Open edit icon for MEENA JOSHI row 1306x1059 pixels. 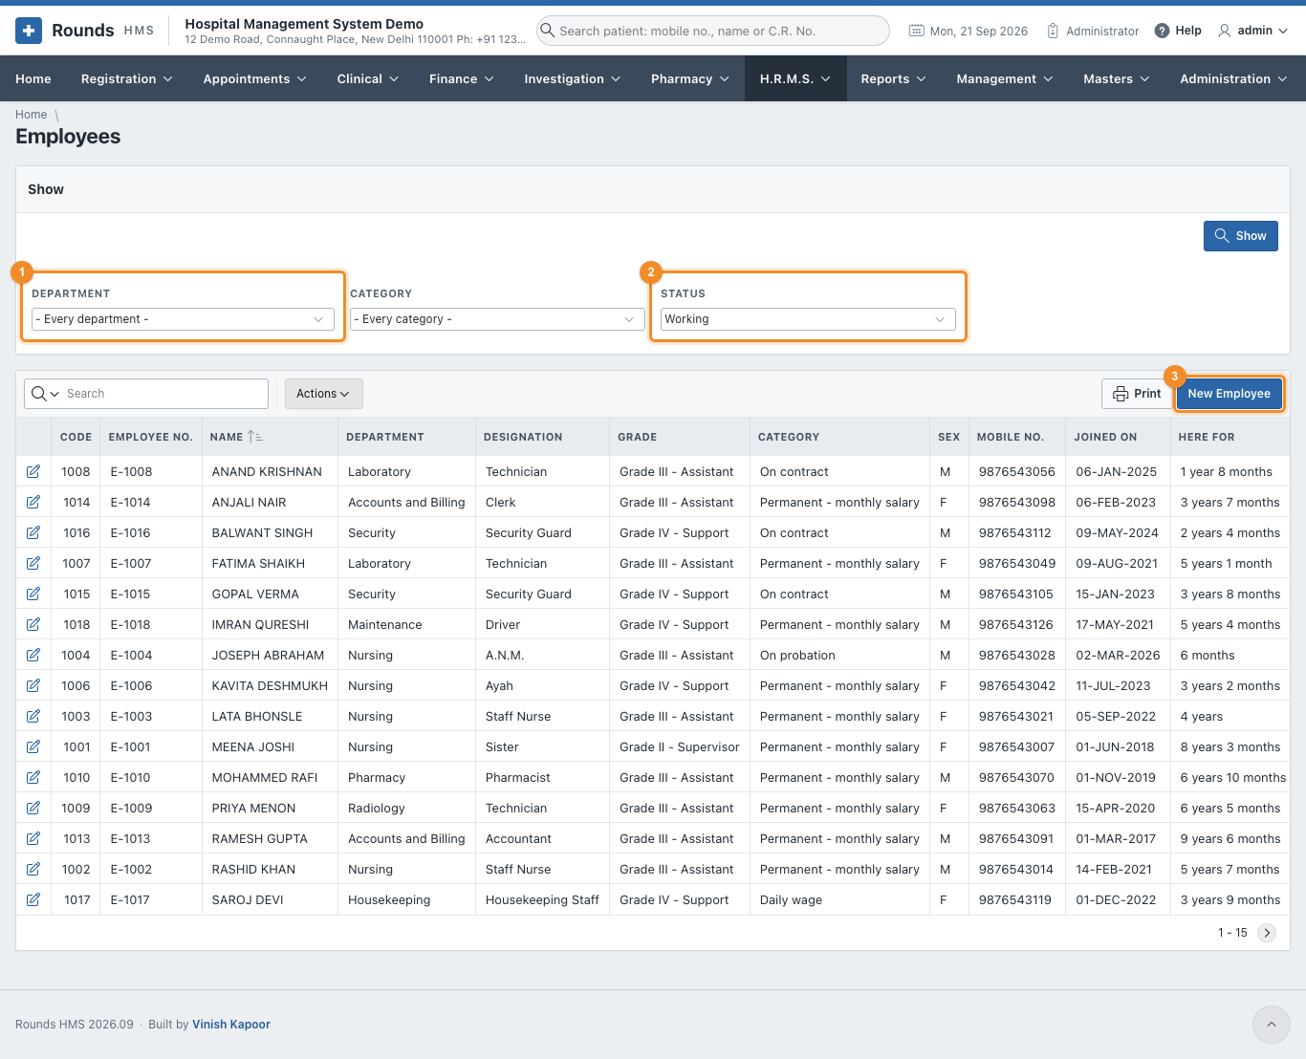pyautogui.click(x=33, y=746)
